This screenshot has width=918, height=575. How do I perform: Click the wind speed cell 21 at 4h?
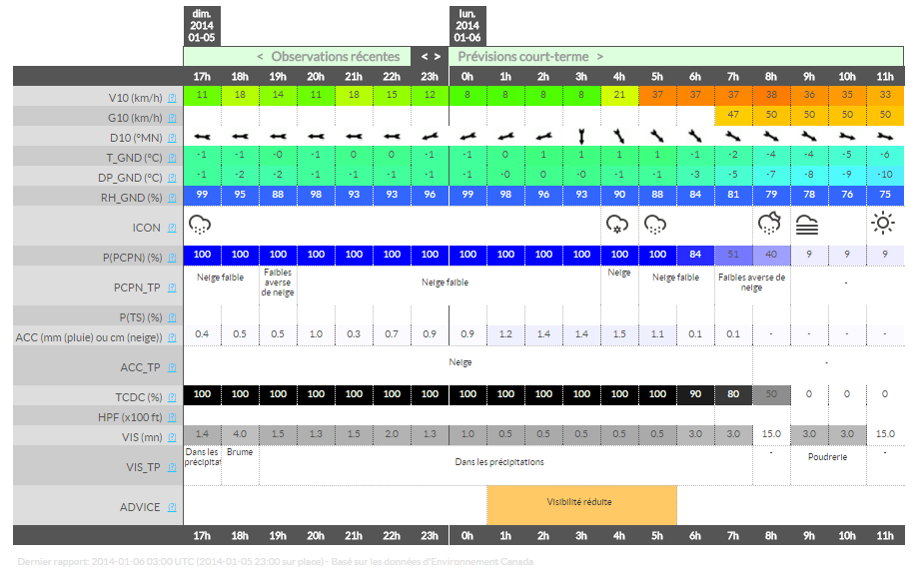point(619,96)
